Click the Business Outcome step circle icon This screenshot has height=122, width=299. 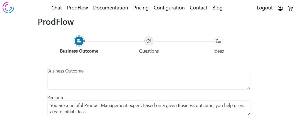(79, 41)
